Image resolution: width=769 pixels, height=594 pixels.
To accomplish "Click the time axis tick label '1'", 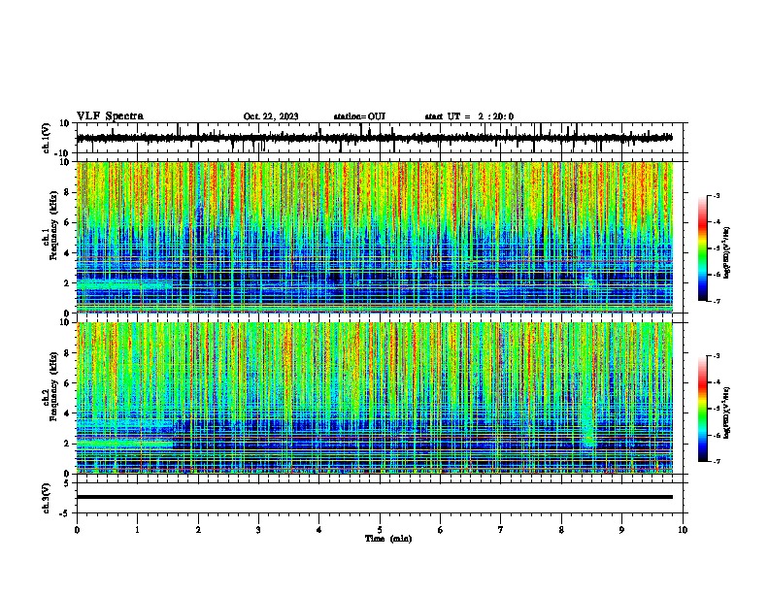I will click(x=137, y=530).
